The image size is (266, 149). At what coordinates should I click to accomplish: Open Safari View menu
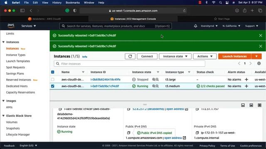45,2
